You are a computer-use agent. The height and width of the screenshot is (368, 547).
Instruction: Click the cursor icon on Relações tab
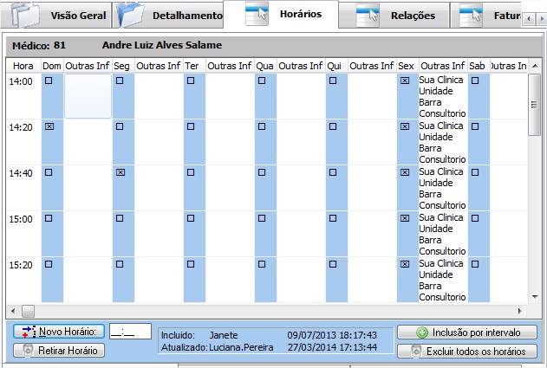click(x=368, y=15)
